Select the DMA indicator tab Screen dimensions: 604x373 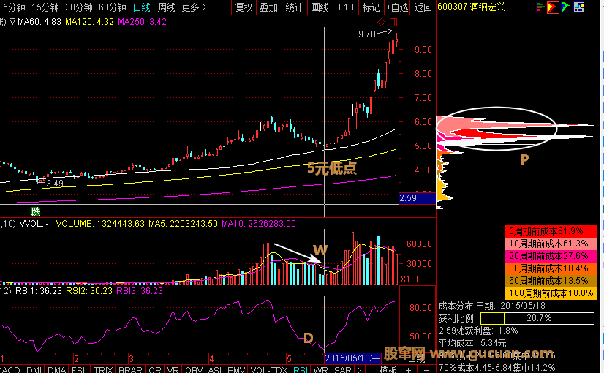[57, 369]
